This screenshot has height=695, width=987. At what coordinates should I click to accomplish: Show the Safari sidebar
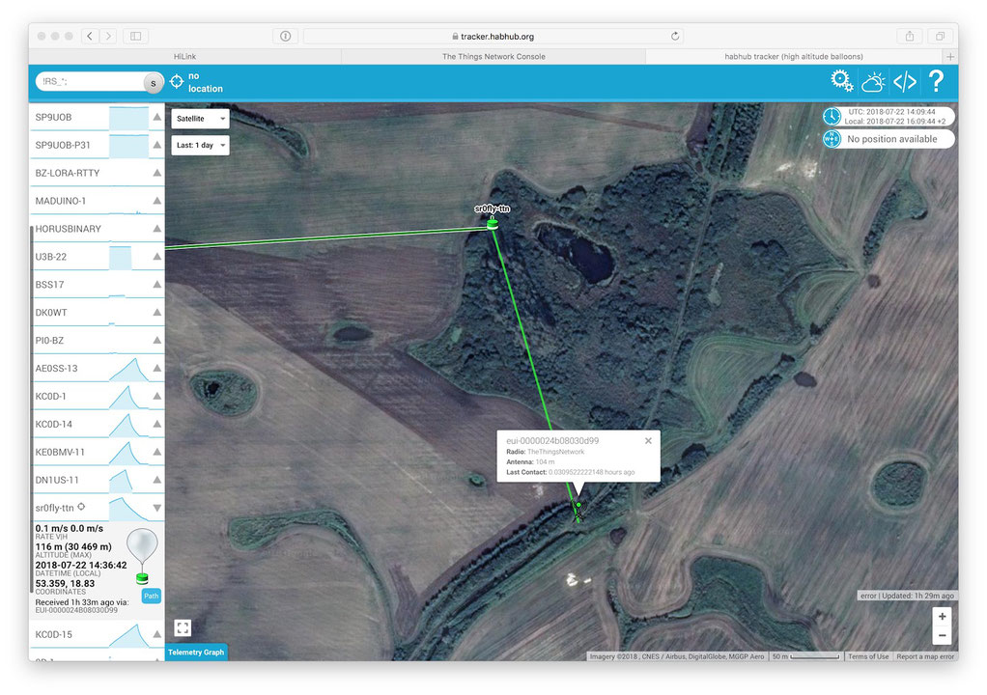click(x=135, y=37)
